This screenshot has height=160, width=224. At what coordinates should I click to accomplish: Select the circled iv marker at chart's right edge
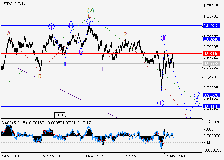197,95
